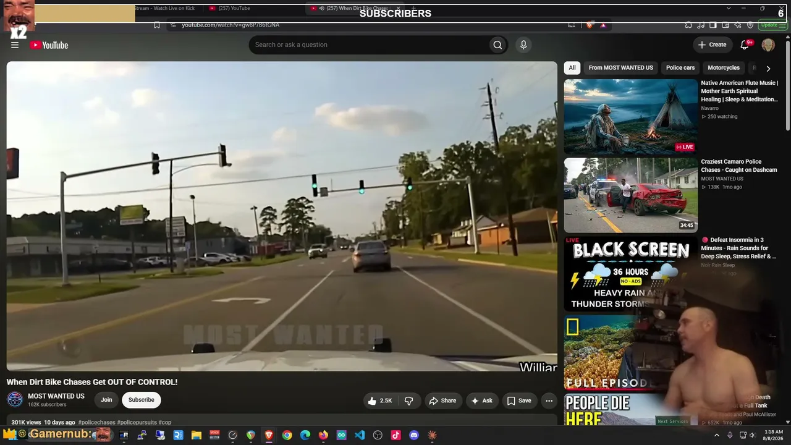Open Visual Studio Code from the taskbar
This screenshot has height=445, width=791.
(x=360, y=435)
